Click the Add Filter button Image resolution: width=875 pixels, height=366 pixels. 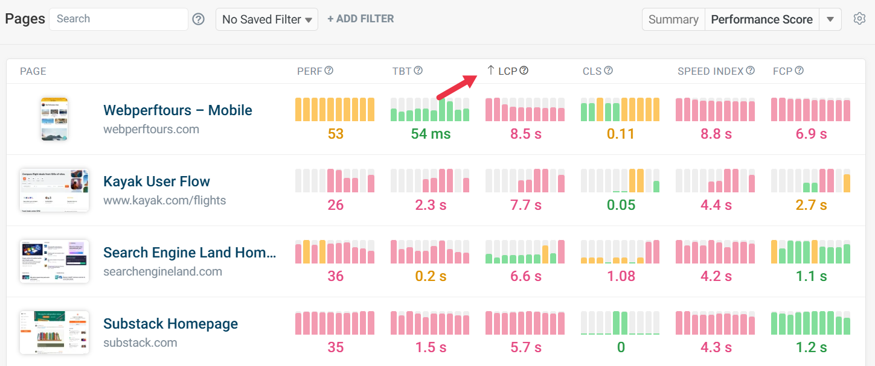[361, 19]
